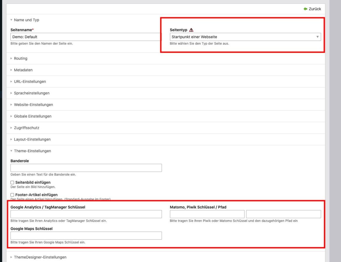Click the dropdown arrow in Seitentyp field

317,37
